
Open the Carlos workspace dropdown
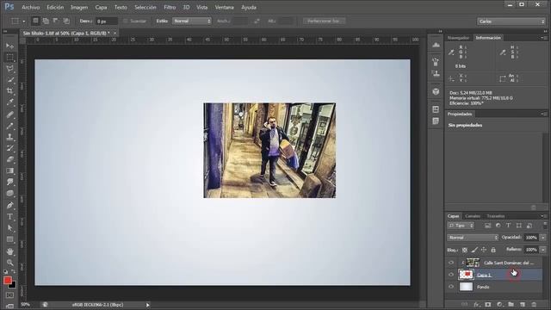[511, 22]
